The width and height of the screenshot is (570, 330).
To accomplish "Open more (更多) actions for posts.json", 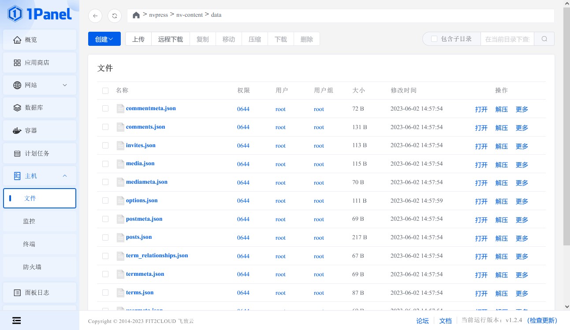I will (x=522, y=238).
